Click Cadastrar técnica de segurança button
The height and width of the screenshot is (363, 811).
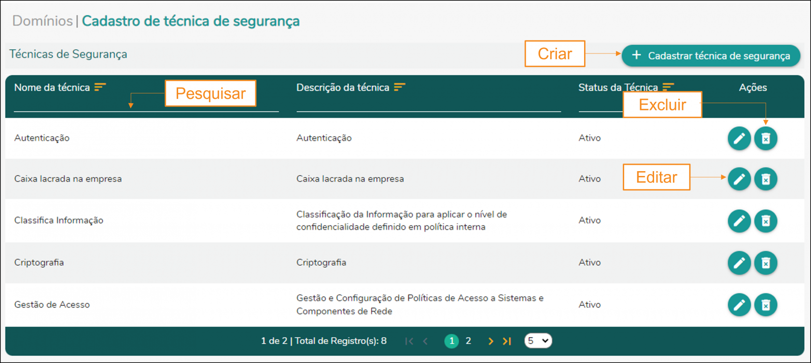pos(711,55)
